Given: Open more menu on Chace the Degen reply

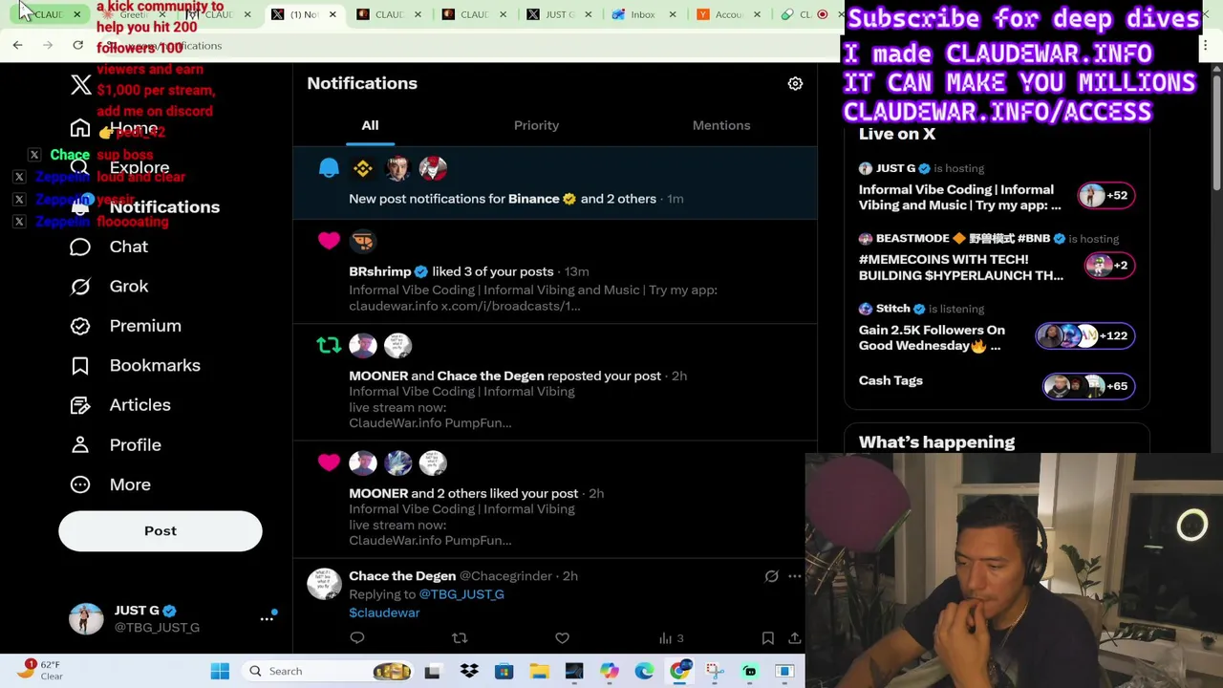Looking at the screenshot, I should (794, 576).
